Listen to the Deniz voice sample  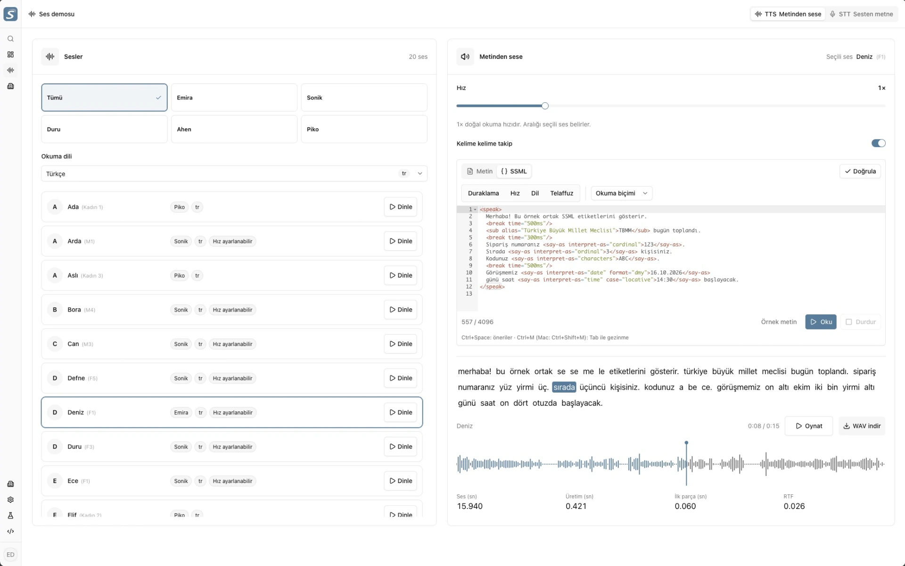click(x=401, y=412)
